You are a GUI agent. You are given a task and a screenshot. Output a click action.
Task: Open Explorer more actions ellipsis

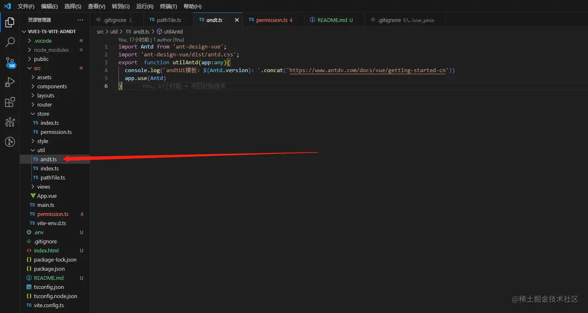[x=80, y=20]
